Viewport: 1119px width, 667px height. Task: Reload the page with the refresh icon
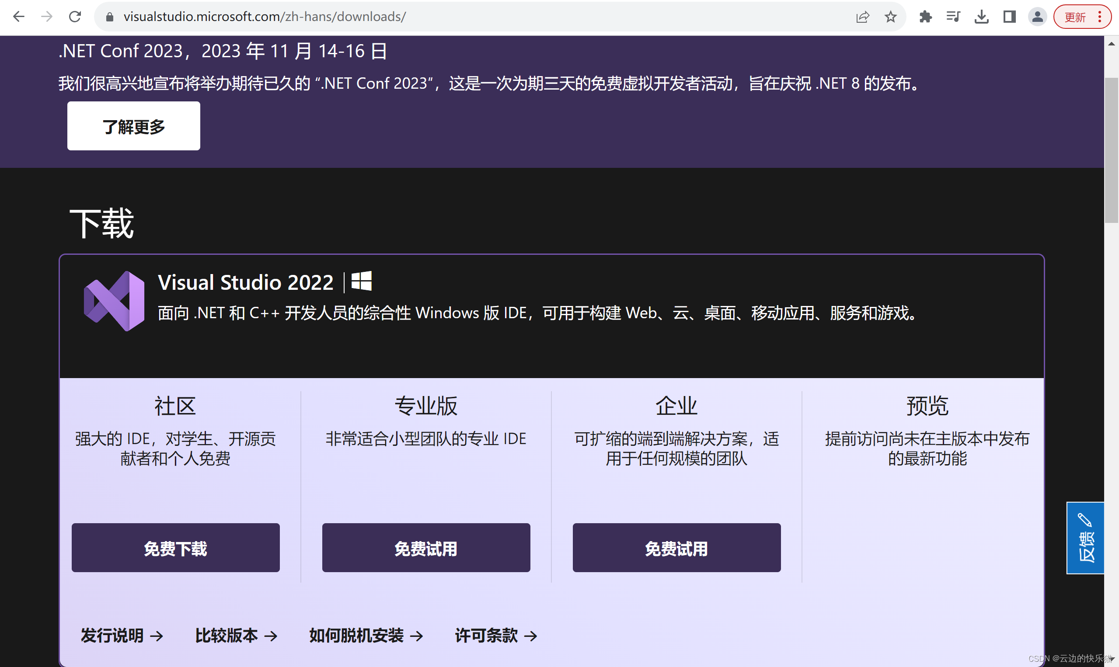75,17
